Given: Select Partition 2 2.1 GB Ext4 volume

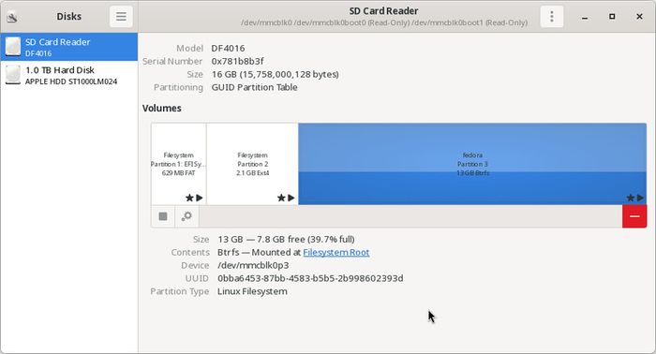Looking at the screenshot, I should pyautogui.click(x=252, y=163).
